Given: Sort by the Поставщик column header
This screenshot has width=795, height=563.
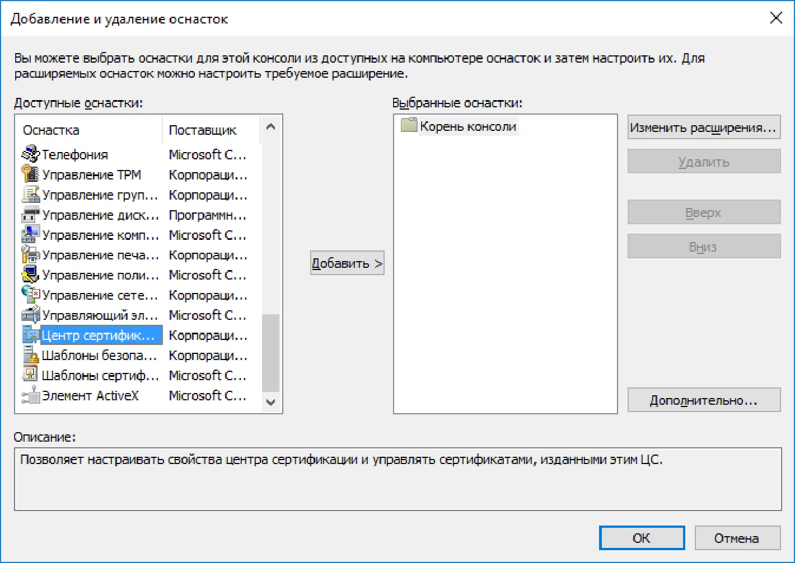Looking at the screenshot, I should [212, 130].
